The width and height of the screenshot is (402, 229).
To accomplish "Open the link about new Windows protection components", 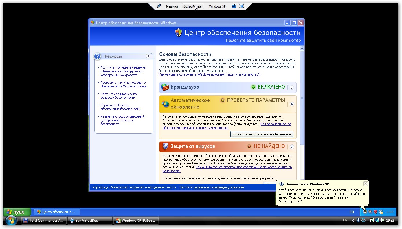I will coord(209,74).
